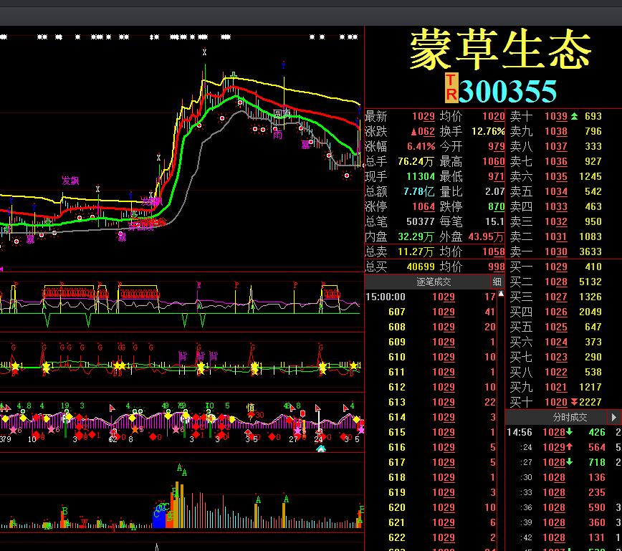Click the :36 trade row with volume 590
This screenshot has height=551, width=622.
click(563, 508)
